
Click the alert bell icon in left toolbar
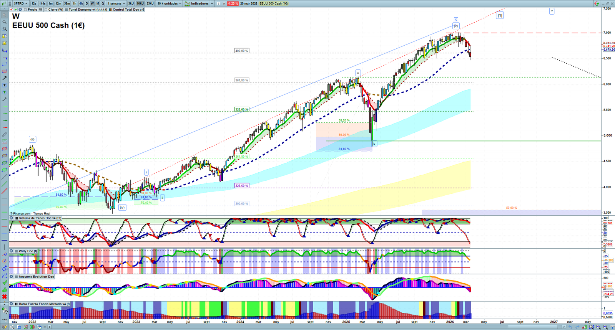pos(4,43)
